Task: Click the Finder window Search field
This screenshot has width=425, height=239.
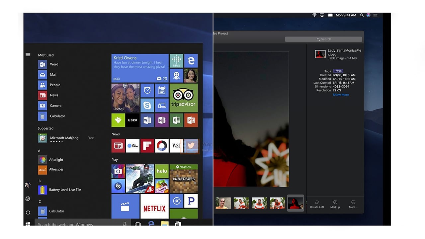Action: pyautogui.click(x=323, y=39)
